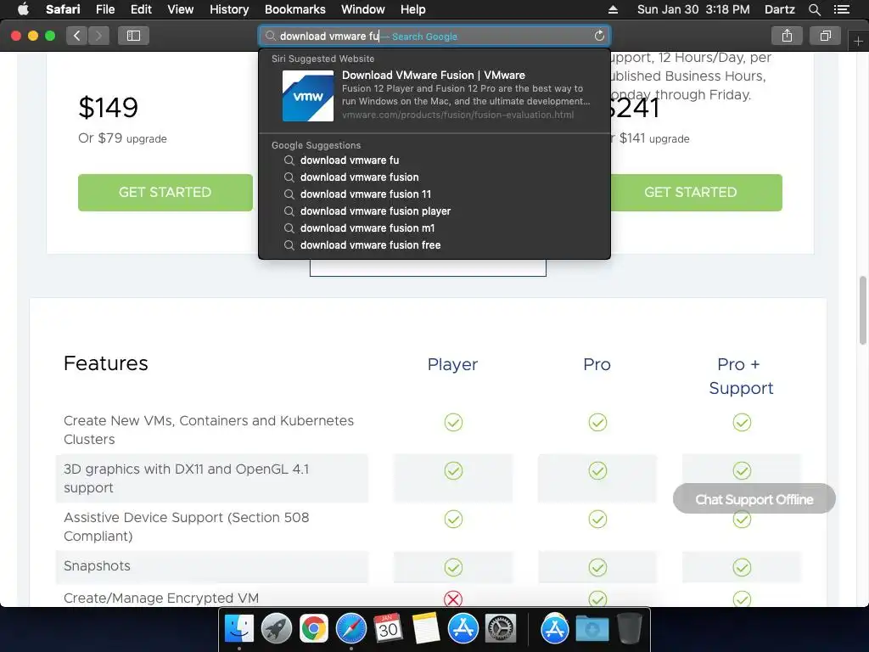Viewport: 869px width, 652px height.
Task: Click the eject icon in the menu bar
Action: (613, 9)
